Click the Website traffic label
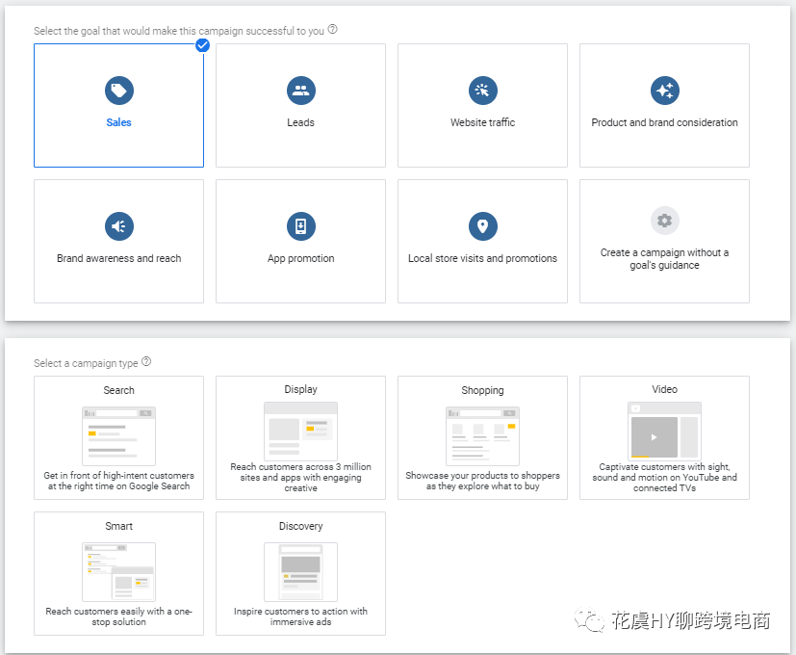This screenshot has width=796, height=655. 482,122
